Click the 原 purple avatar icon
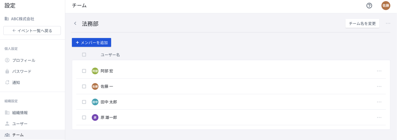Viewport: 398px width, 140px height. point(95,118)
